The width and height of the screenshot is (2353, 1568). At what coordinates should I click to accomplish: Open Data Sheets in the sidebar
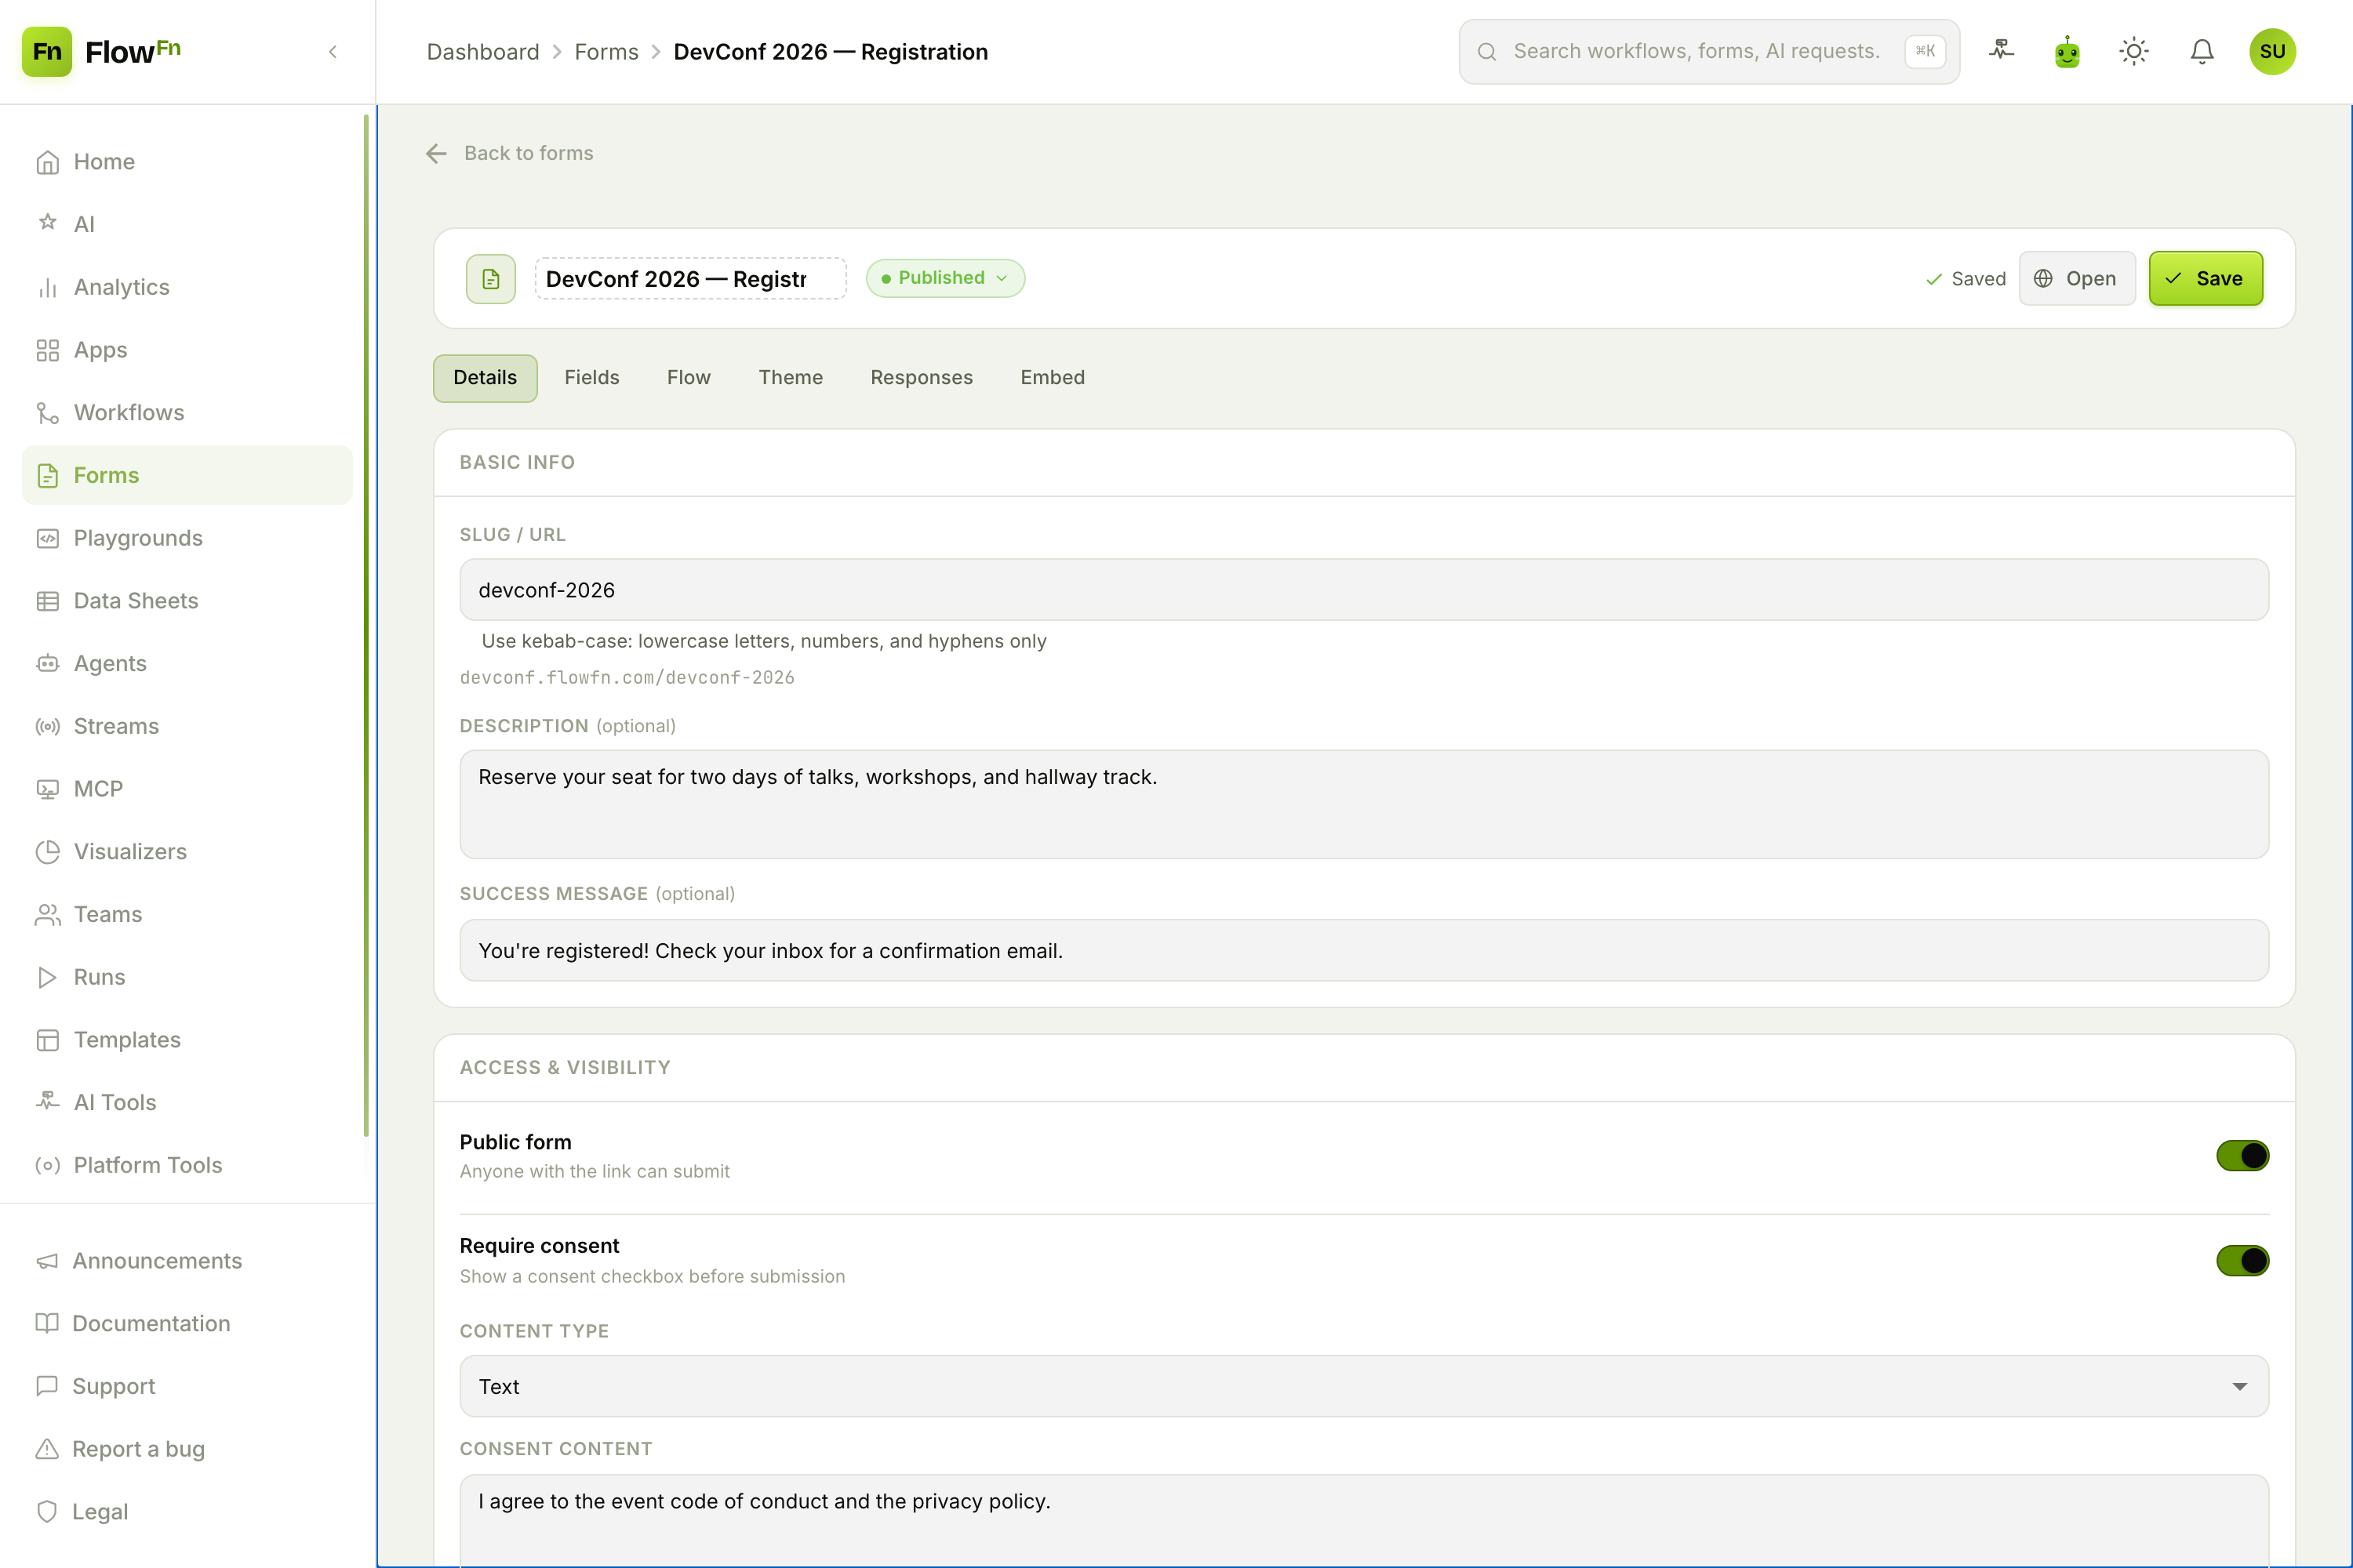click(x=187, y=600)
